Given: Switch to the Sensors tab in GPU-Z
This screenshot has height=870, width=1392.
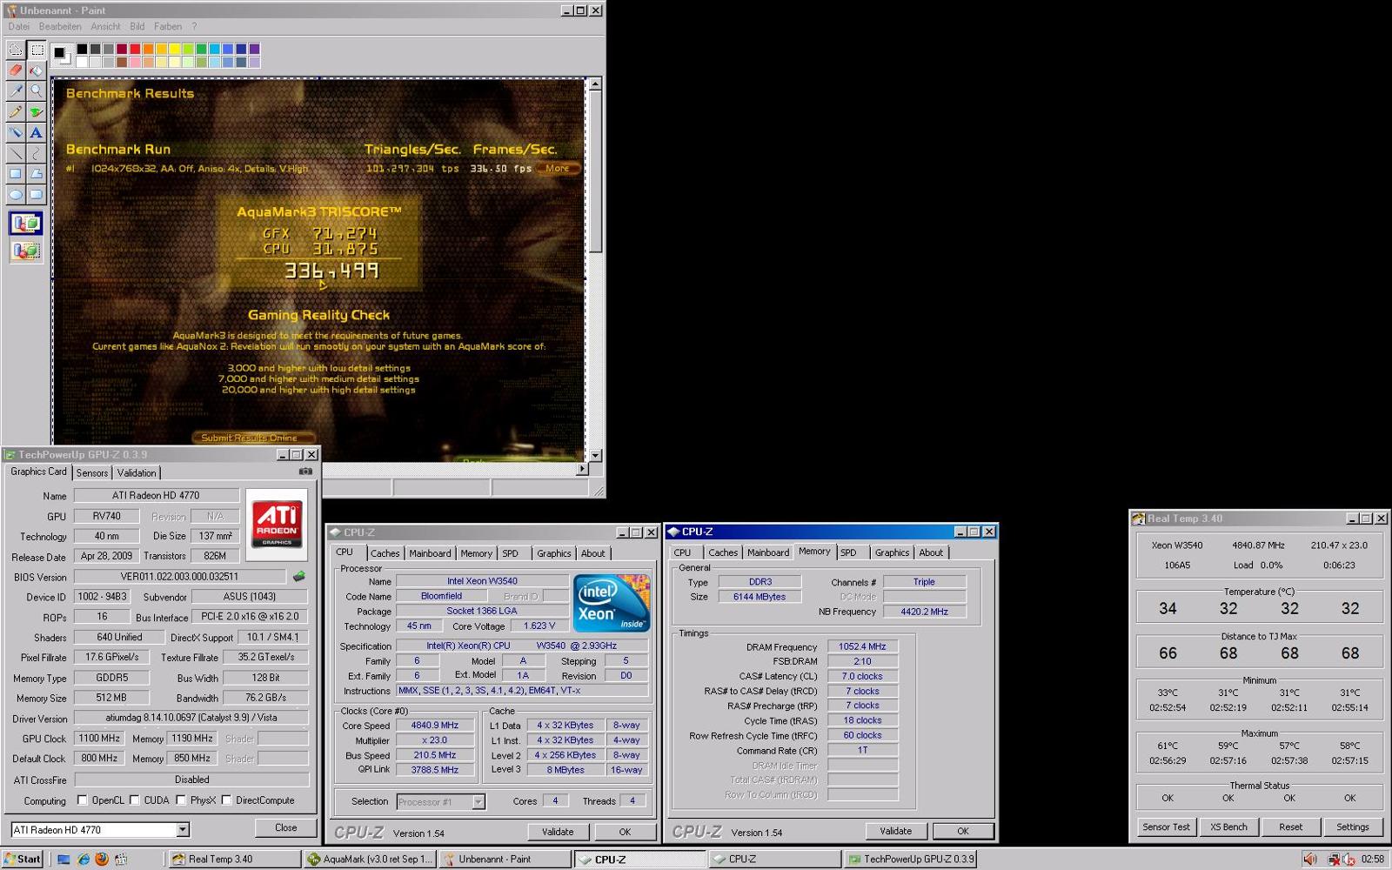Looking at the screenshot, I should click(x=92, y=473).
